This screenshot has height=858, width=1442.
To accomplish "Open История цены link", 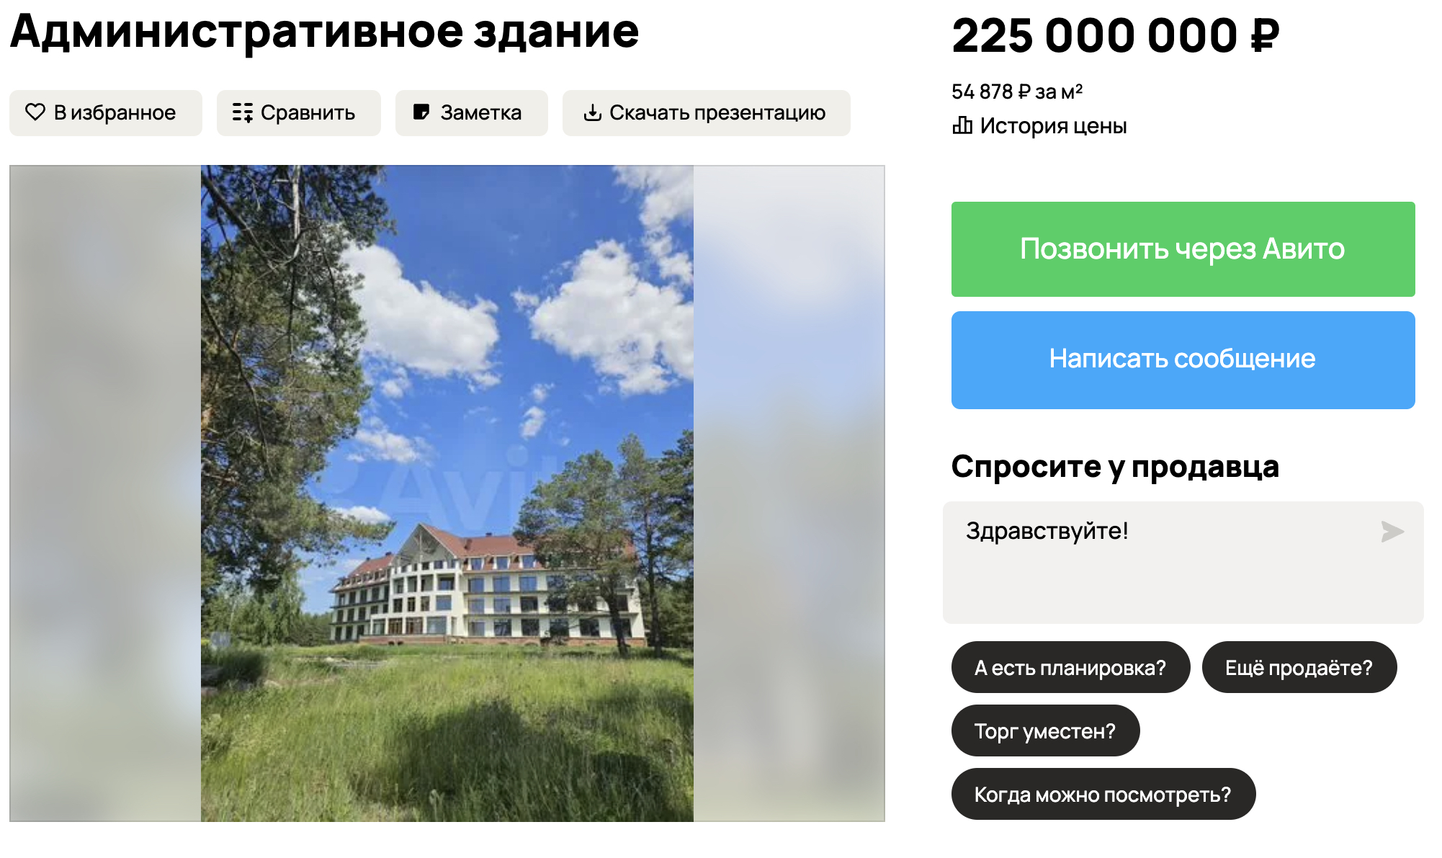I will tap(1039, 126).
